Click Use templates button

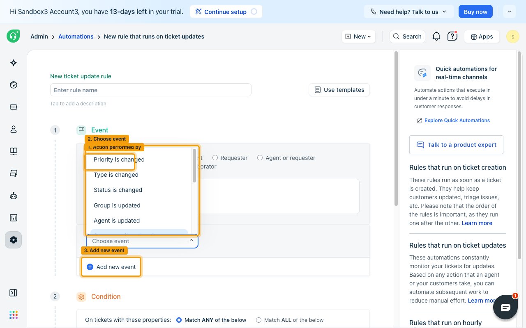pos(339,90)
